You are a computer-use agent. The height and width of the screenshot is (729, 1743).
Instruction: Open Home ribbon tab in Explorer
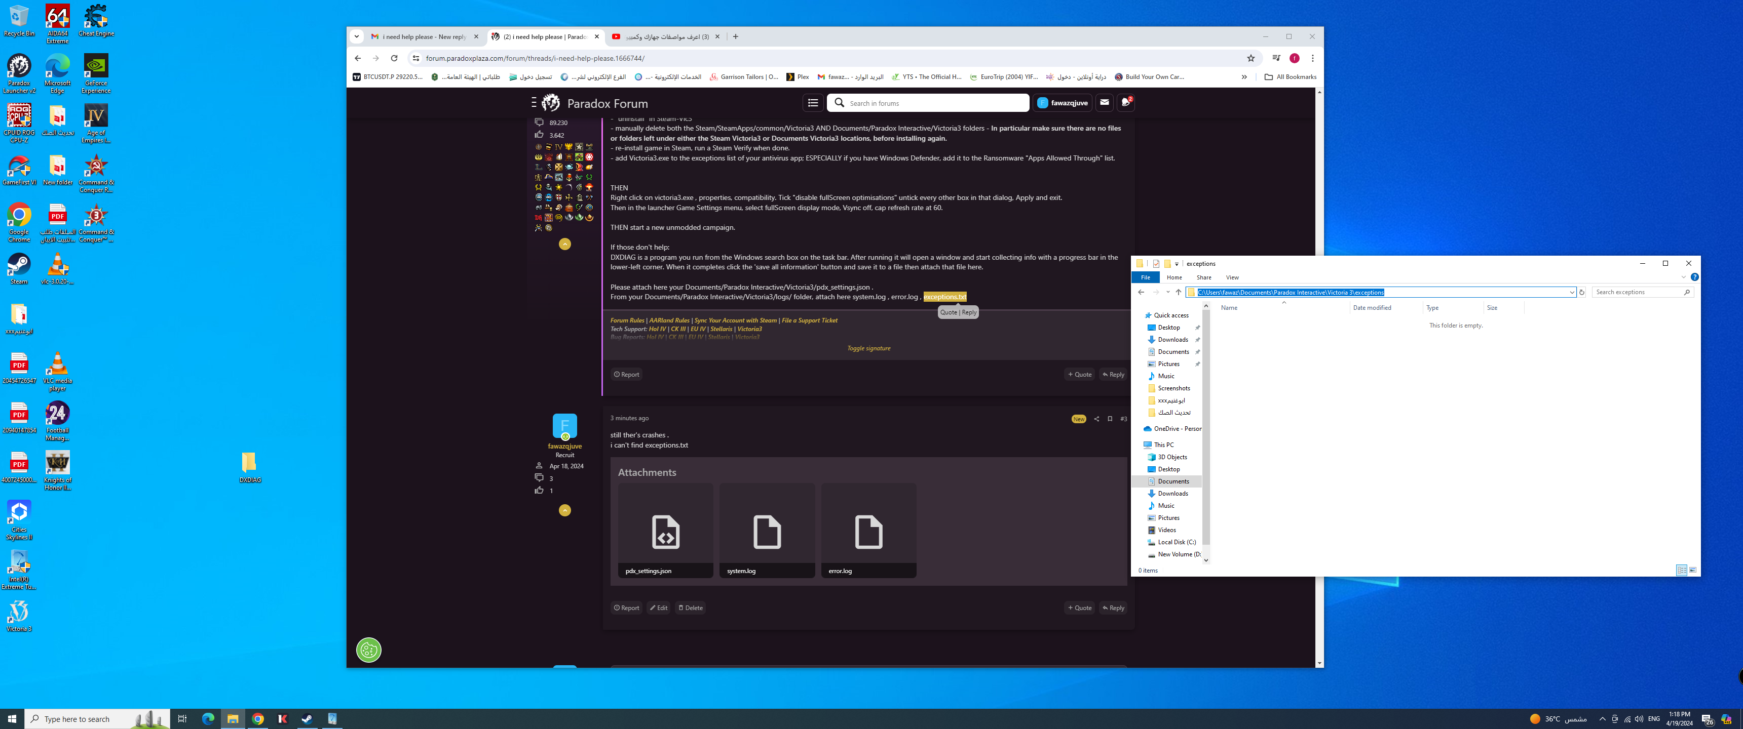[x=1174, y=277]
